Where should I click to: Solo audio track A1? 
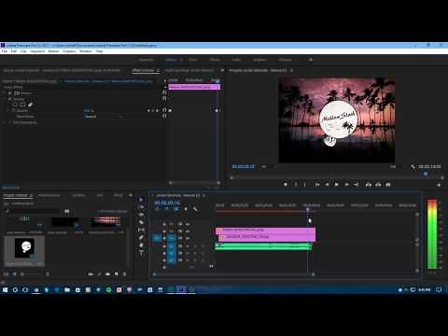click(x=195, y=246)
